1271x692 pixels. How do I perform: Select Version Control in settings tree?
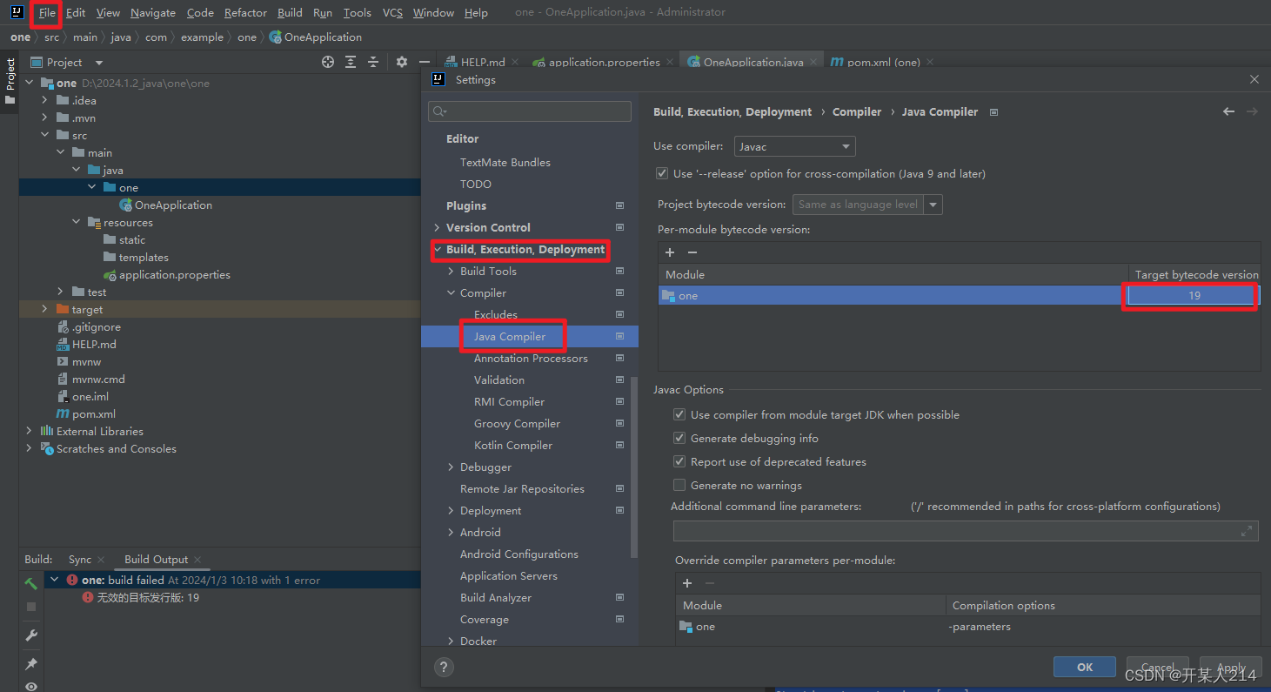pyautogui.click(x=488, y=228)
